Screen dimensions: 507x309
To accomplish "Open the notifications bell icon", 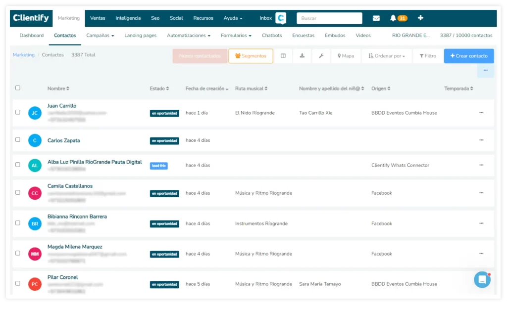I will tap(393, 18).
